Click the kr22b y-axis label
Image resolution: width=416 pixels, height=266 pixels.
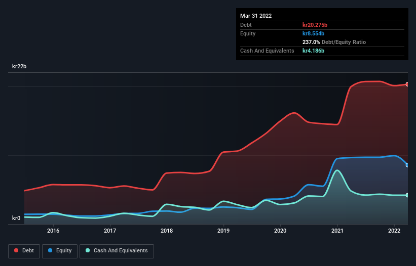(19, 66)
